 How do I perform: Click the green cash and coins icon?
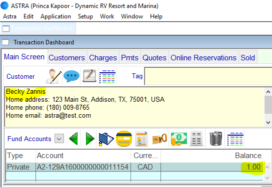tap(179, 139)
